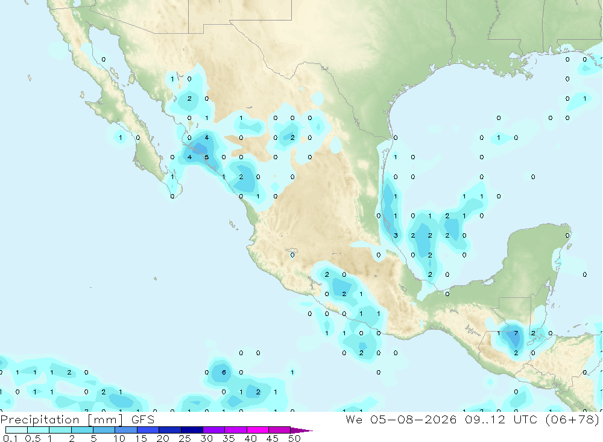Click the magenta 40–45 mm legend swatch
603x442 pixels.
point(257,430)
